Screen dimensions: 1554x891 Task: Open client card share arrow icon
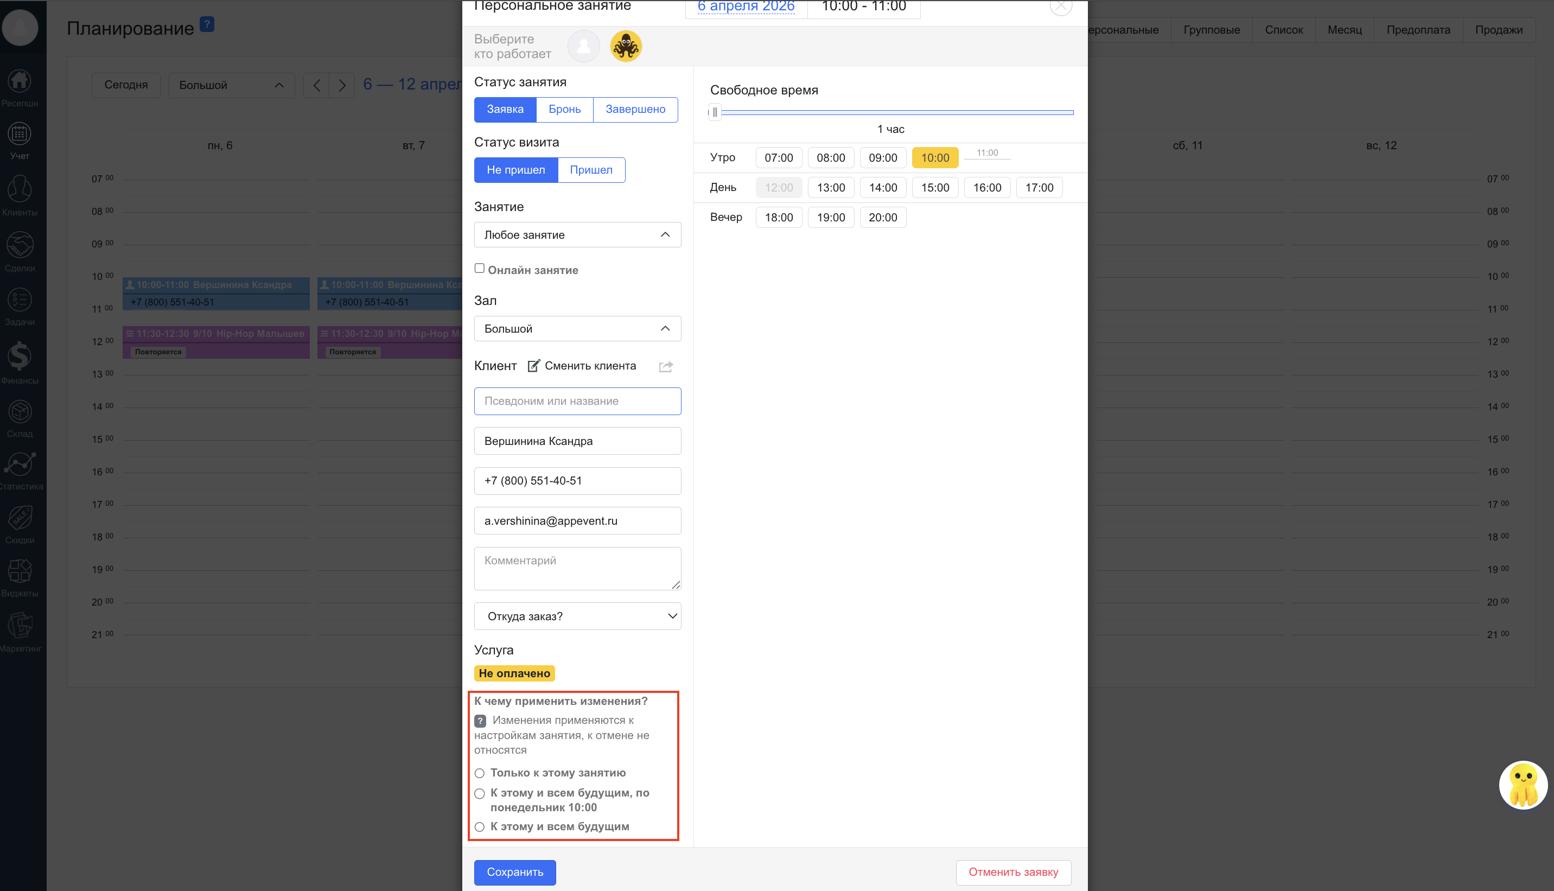(666, 367)
